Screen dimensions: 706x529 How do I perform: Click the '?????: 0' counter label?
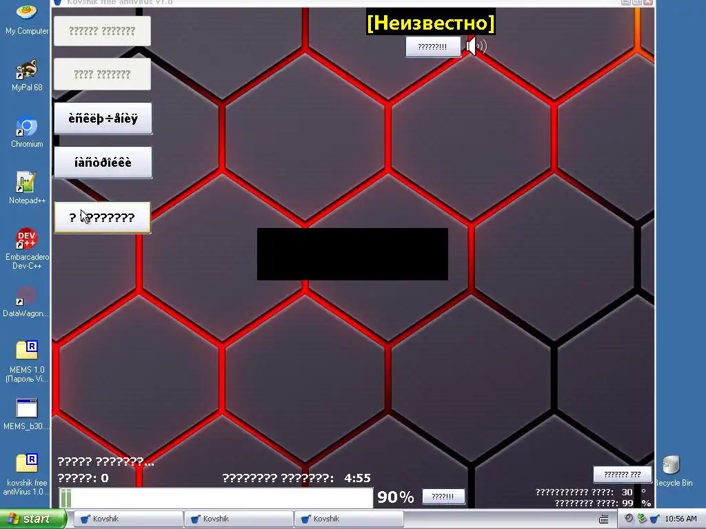coord(83,478)
